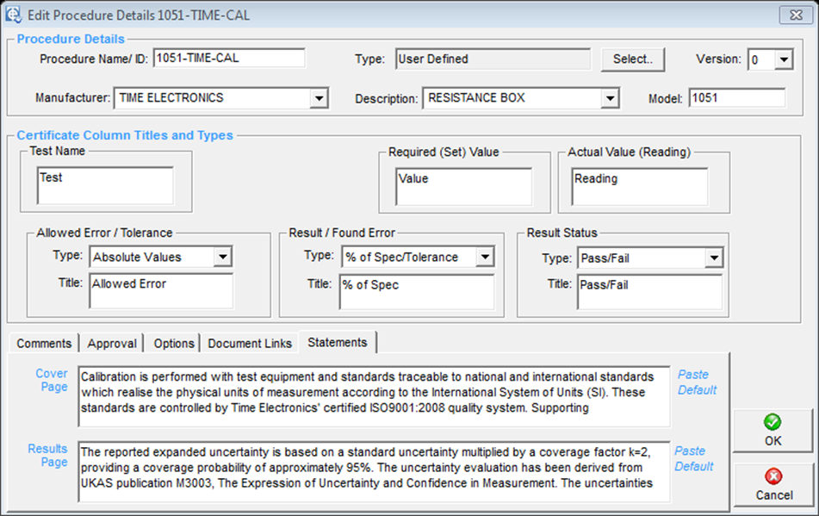
Task: Click Paste Default for Results Page
Action: tap(693, 458)
